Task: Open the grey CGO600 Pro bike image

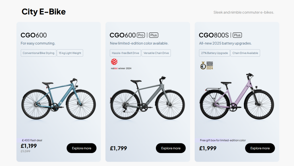Action: 148,98
